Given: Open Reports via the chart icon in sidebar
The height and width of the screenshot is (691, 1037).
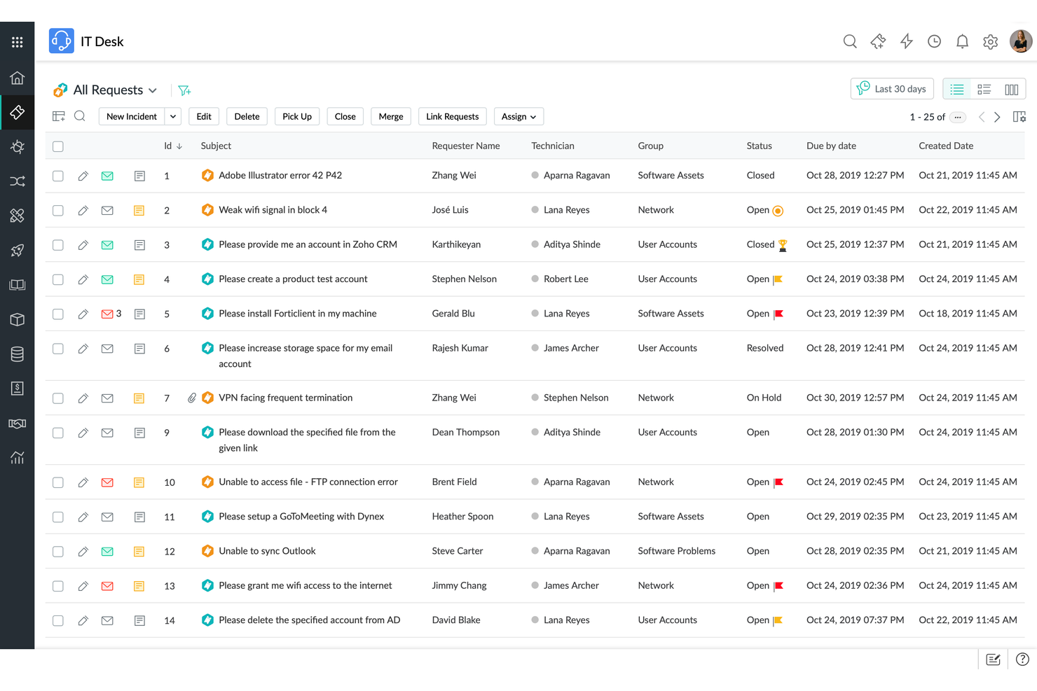Looking at the screenshot, I should click(x=17, y=457).
